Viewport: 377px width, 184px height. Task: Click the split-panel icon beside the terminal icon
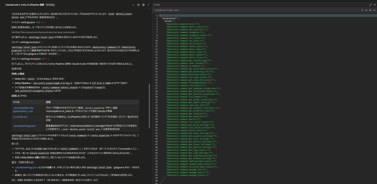[139, 5]
